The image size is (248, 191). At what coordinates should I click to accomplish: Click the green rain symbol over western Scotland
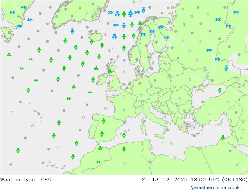pos(110,71)
